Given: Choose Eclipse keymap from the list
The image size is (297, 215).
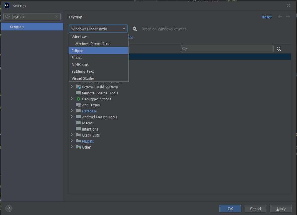Looking at the screenshot, I should pyautogui.click(x=99, y=51).
